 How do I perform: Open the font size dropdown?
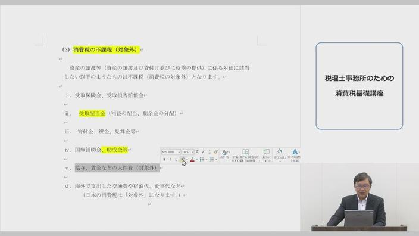click(x=187, y=152)
